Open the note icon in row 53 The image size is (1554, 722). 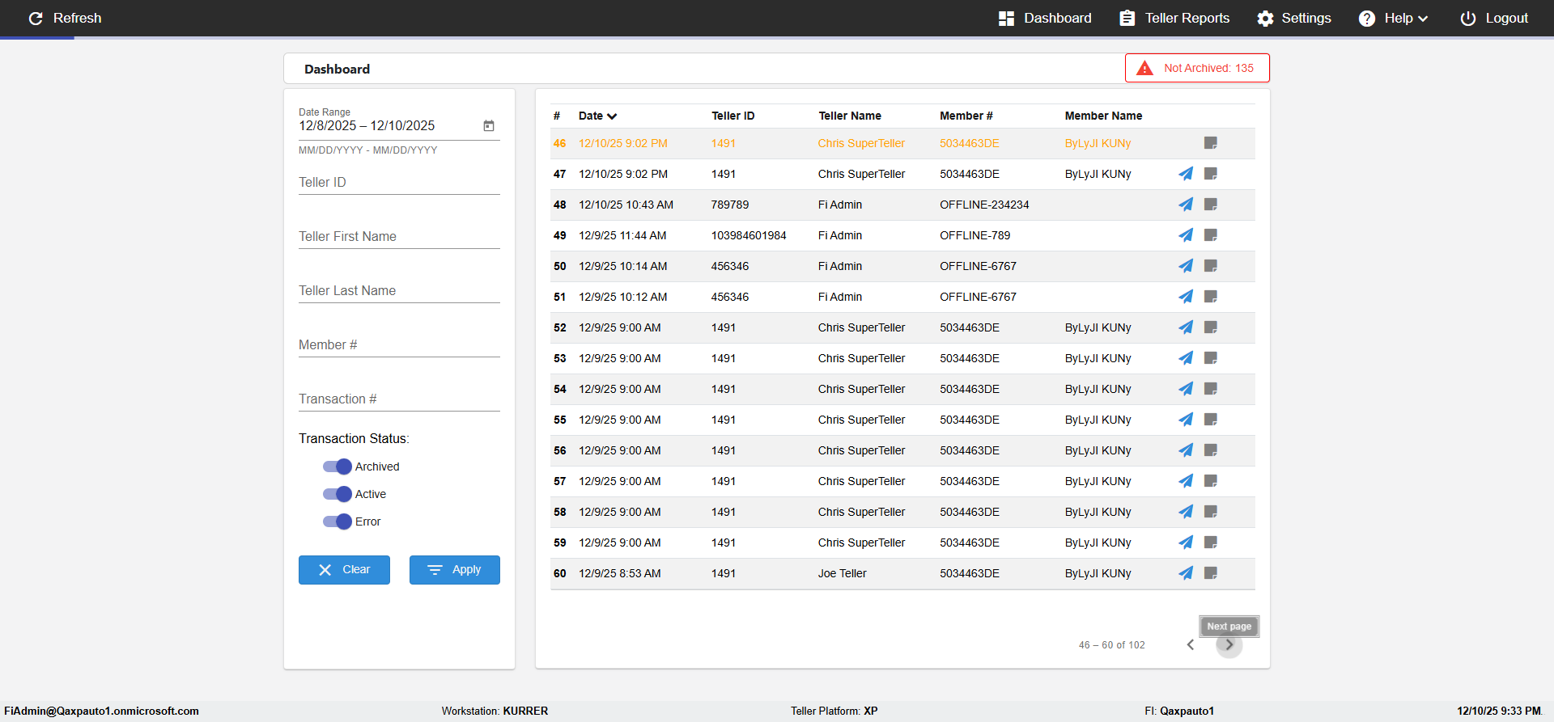[1211, 358]
